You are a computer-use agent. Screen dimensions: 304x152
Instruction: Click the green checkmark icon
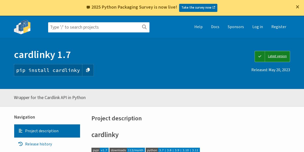click(260, 56)
